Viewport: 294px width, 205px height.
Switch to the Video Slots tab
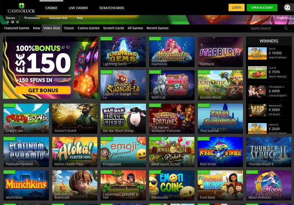pyautogui.click(x=52, y=28)
